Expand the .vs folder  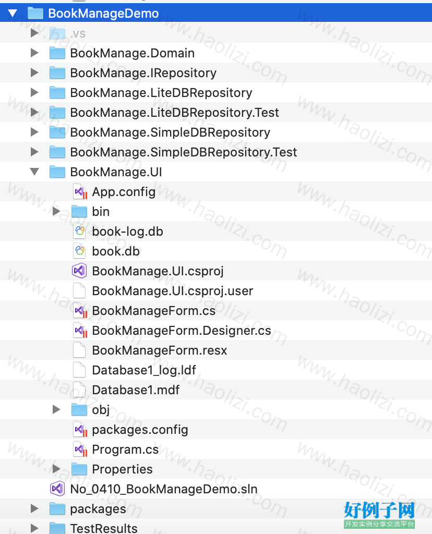pyautogui.click(x=34, y=33)
